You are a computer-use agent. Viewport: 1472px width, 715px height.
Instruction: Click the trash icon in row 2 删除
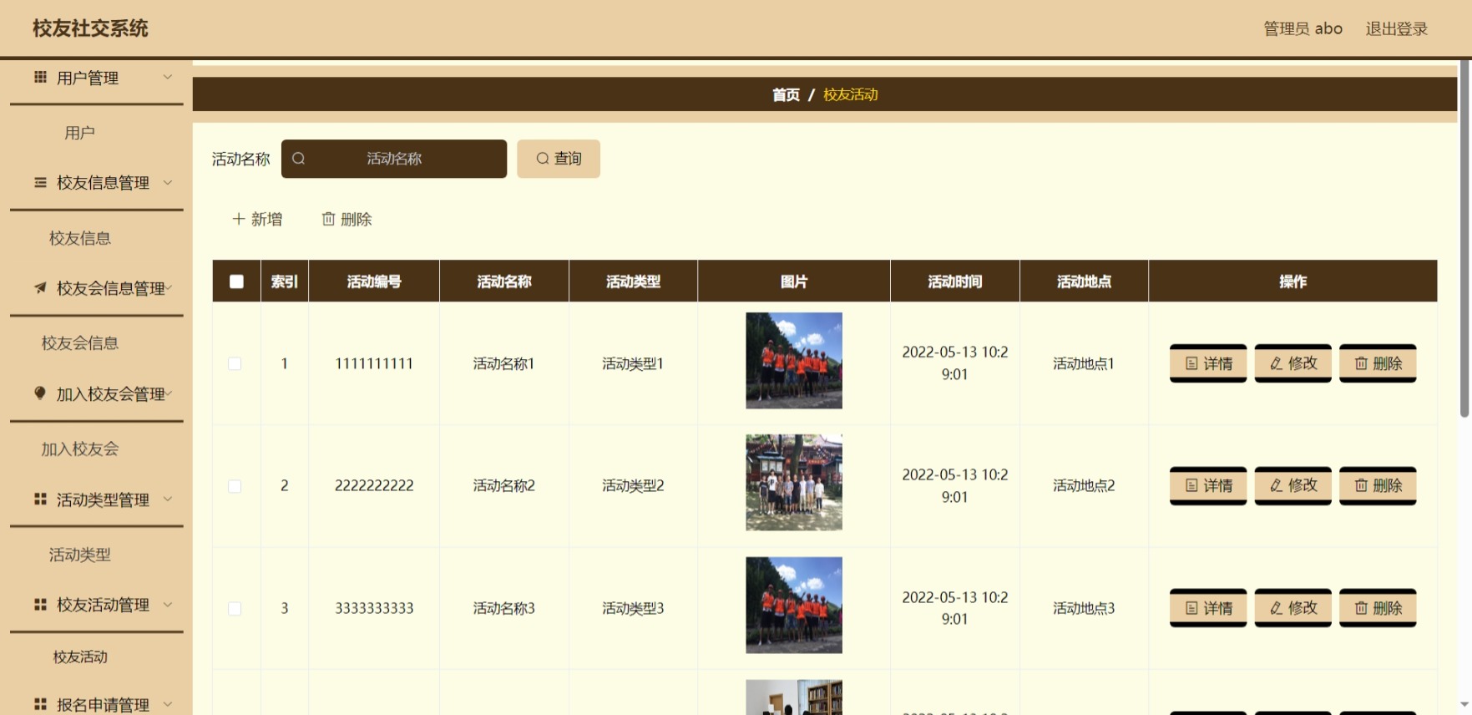tap(1362, 485)
